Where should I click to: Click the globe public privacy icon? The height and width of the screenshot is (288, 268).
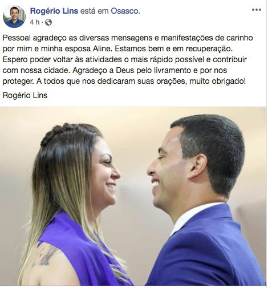pyautogui.click(x=48, y=22)
